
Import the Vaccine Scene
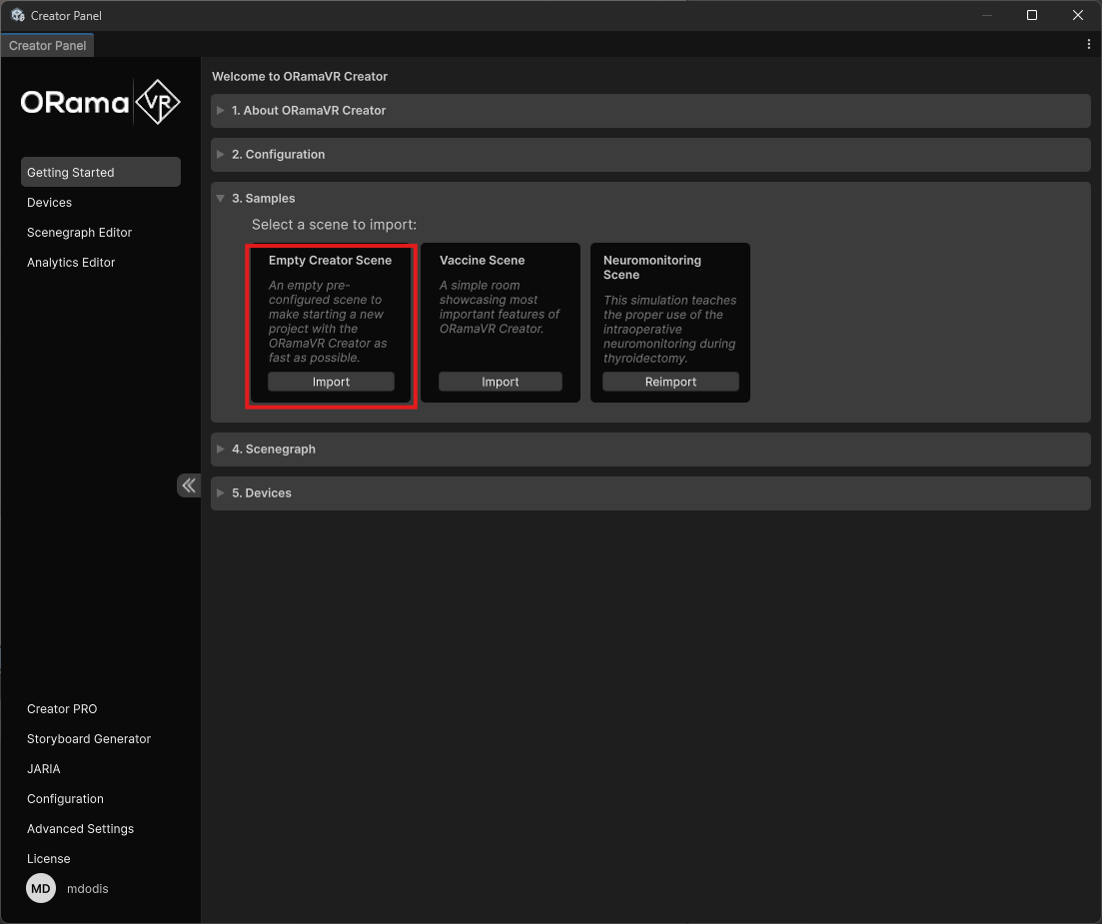[x=501, y=382]
